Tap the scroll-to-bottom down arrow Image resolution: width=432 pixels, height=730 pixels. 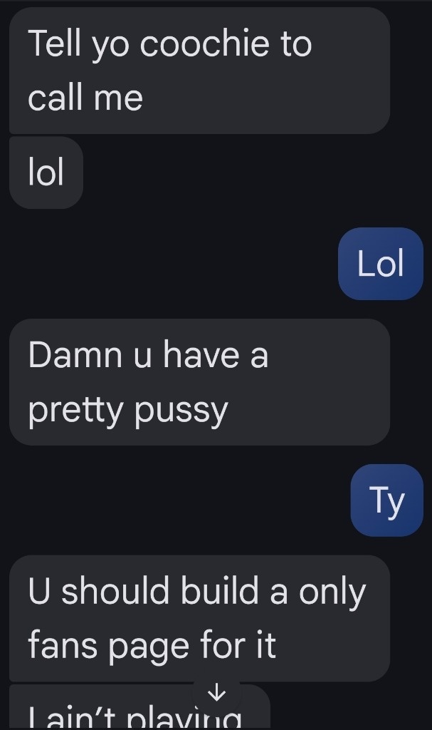(216, 694)
